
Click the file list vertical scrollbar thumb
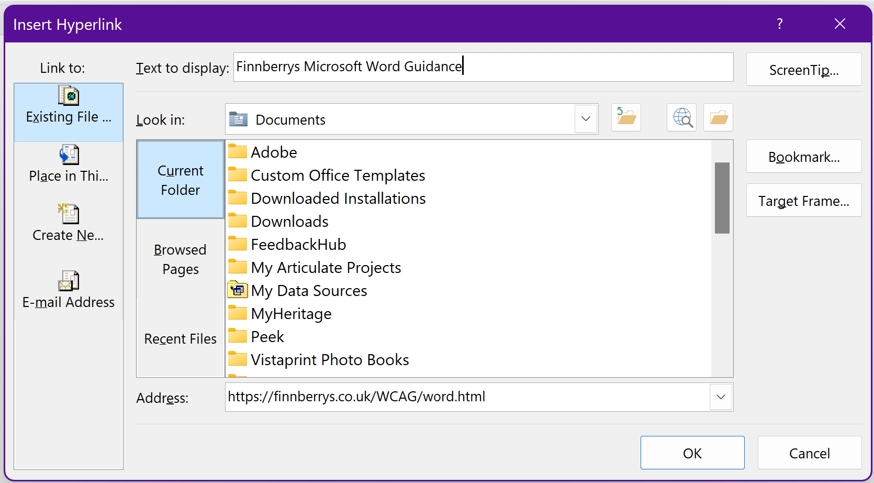click(x=722, y=198)
